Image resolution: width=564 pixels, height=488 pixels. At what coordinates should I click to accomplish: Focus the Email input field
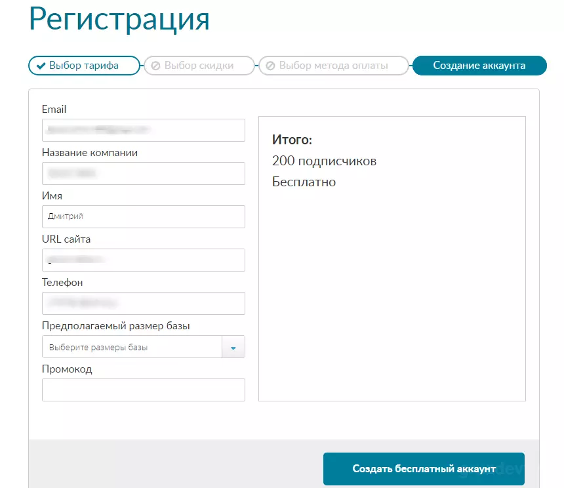pos(144,130)
